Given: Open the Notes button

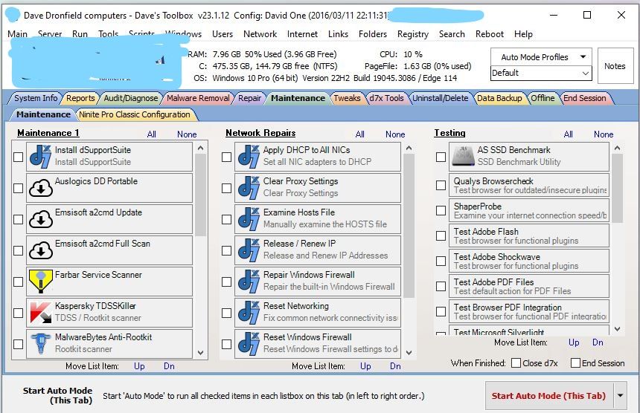Looking at the screenshot, I should pyautogui.click(x=615, y=66).
